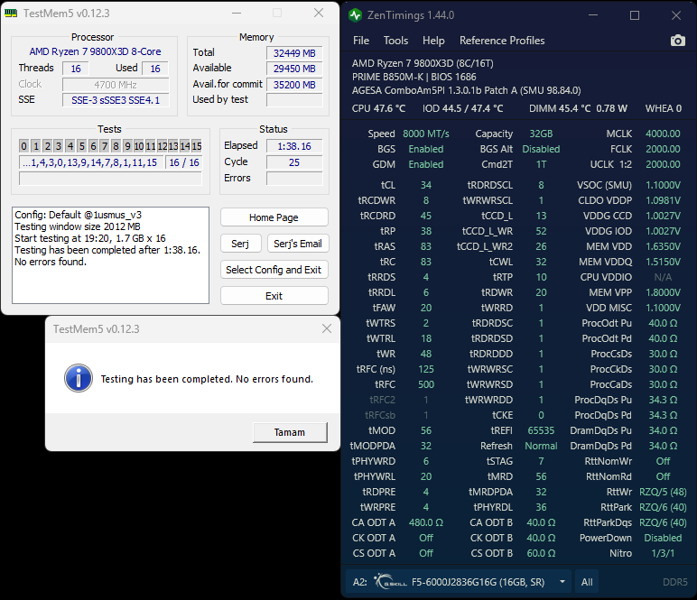Viewport: 697px width, 600px height.
Task: Click the Serj button
Action: 240,244
